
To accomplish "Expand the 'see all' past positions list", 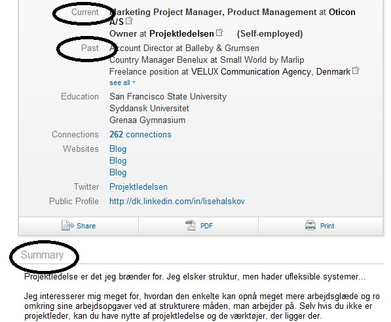I will 120,82.
